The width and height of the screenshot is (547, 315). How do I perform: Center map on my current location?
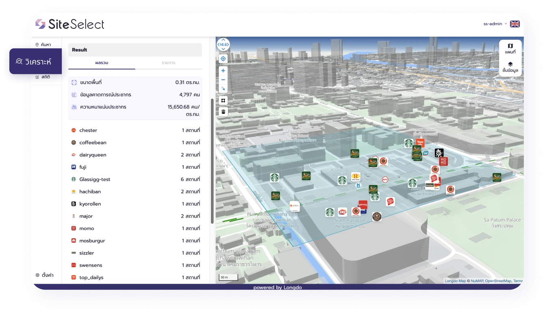(223, 59)
